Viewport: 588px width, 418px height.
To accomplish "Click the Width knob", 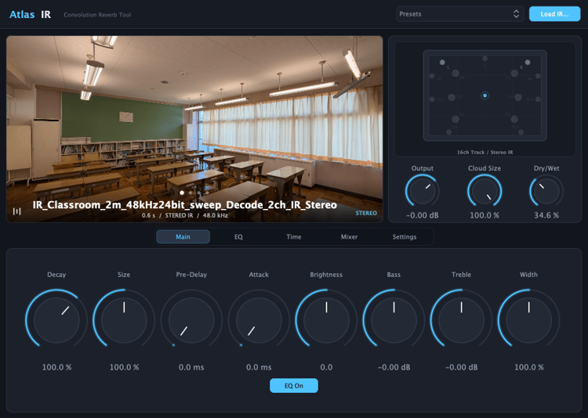I will point(528,320).
